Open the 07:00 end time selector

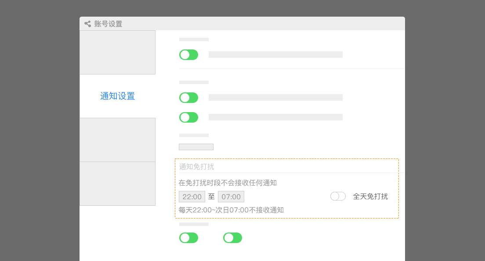231,197
